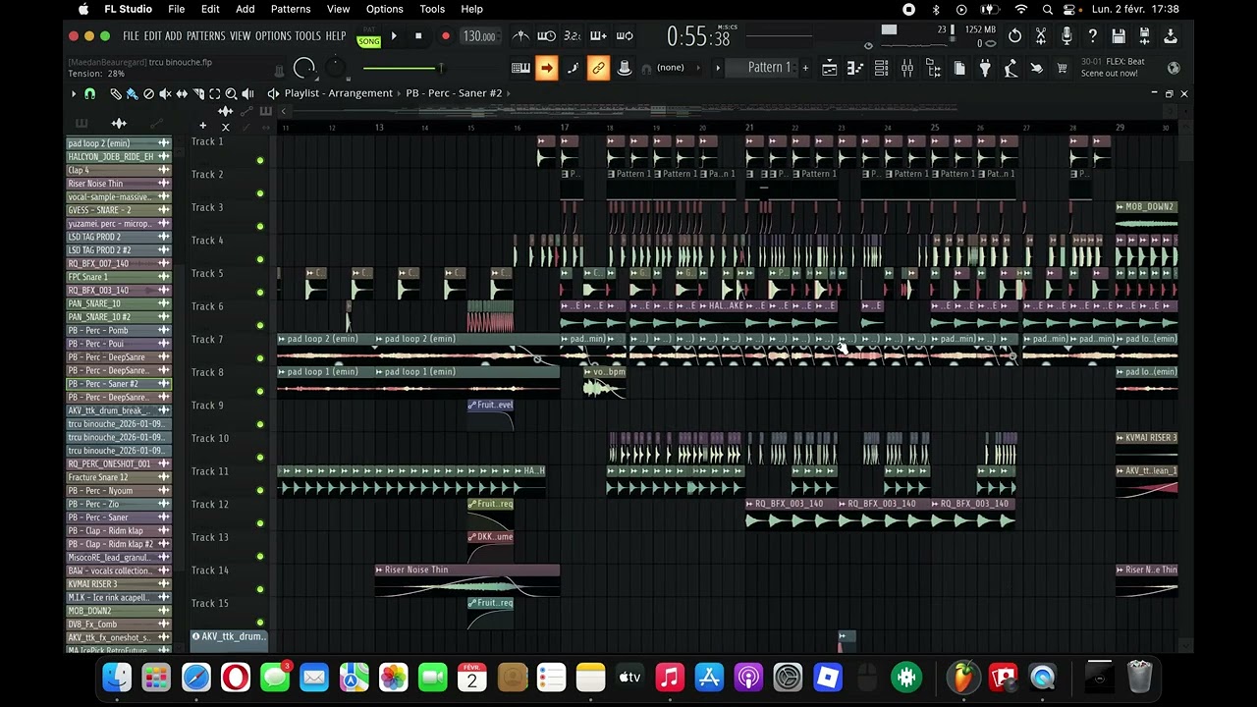Open the 130.000 tempo field

pyautogui.click(x=479, y=36)
